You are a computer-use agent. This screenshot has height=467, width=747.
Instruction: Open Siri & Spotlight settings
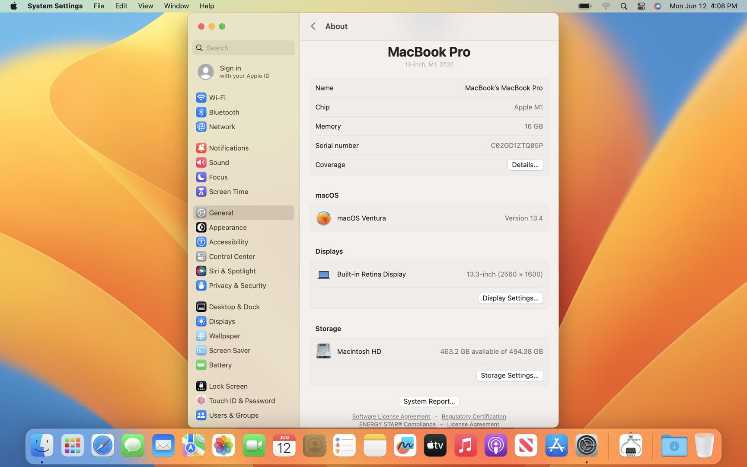click(x=232, y=271)
